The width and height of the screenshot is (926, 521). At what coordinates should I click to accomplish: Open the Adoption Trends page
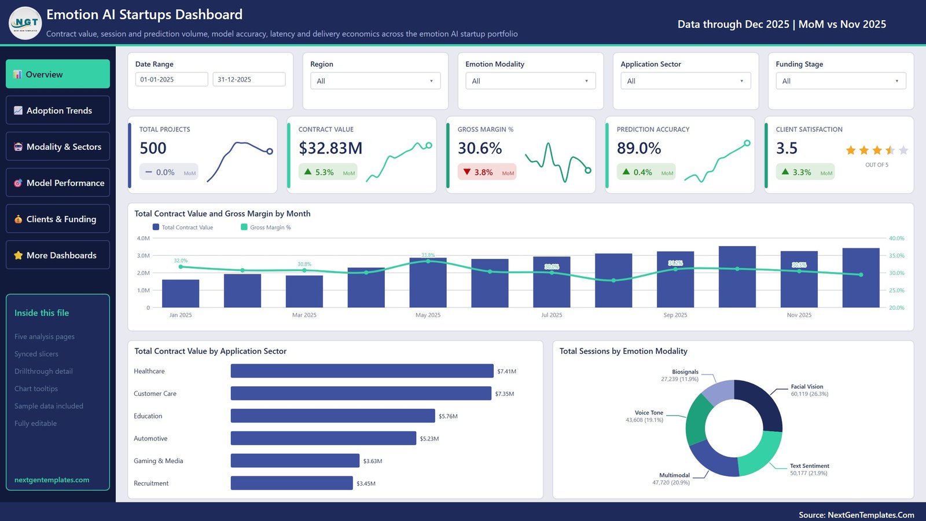pyautogui.click(x=58, y=110)
